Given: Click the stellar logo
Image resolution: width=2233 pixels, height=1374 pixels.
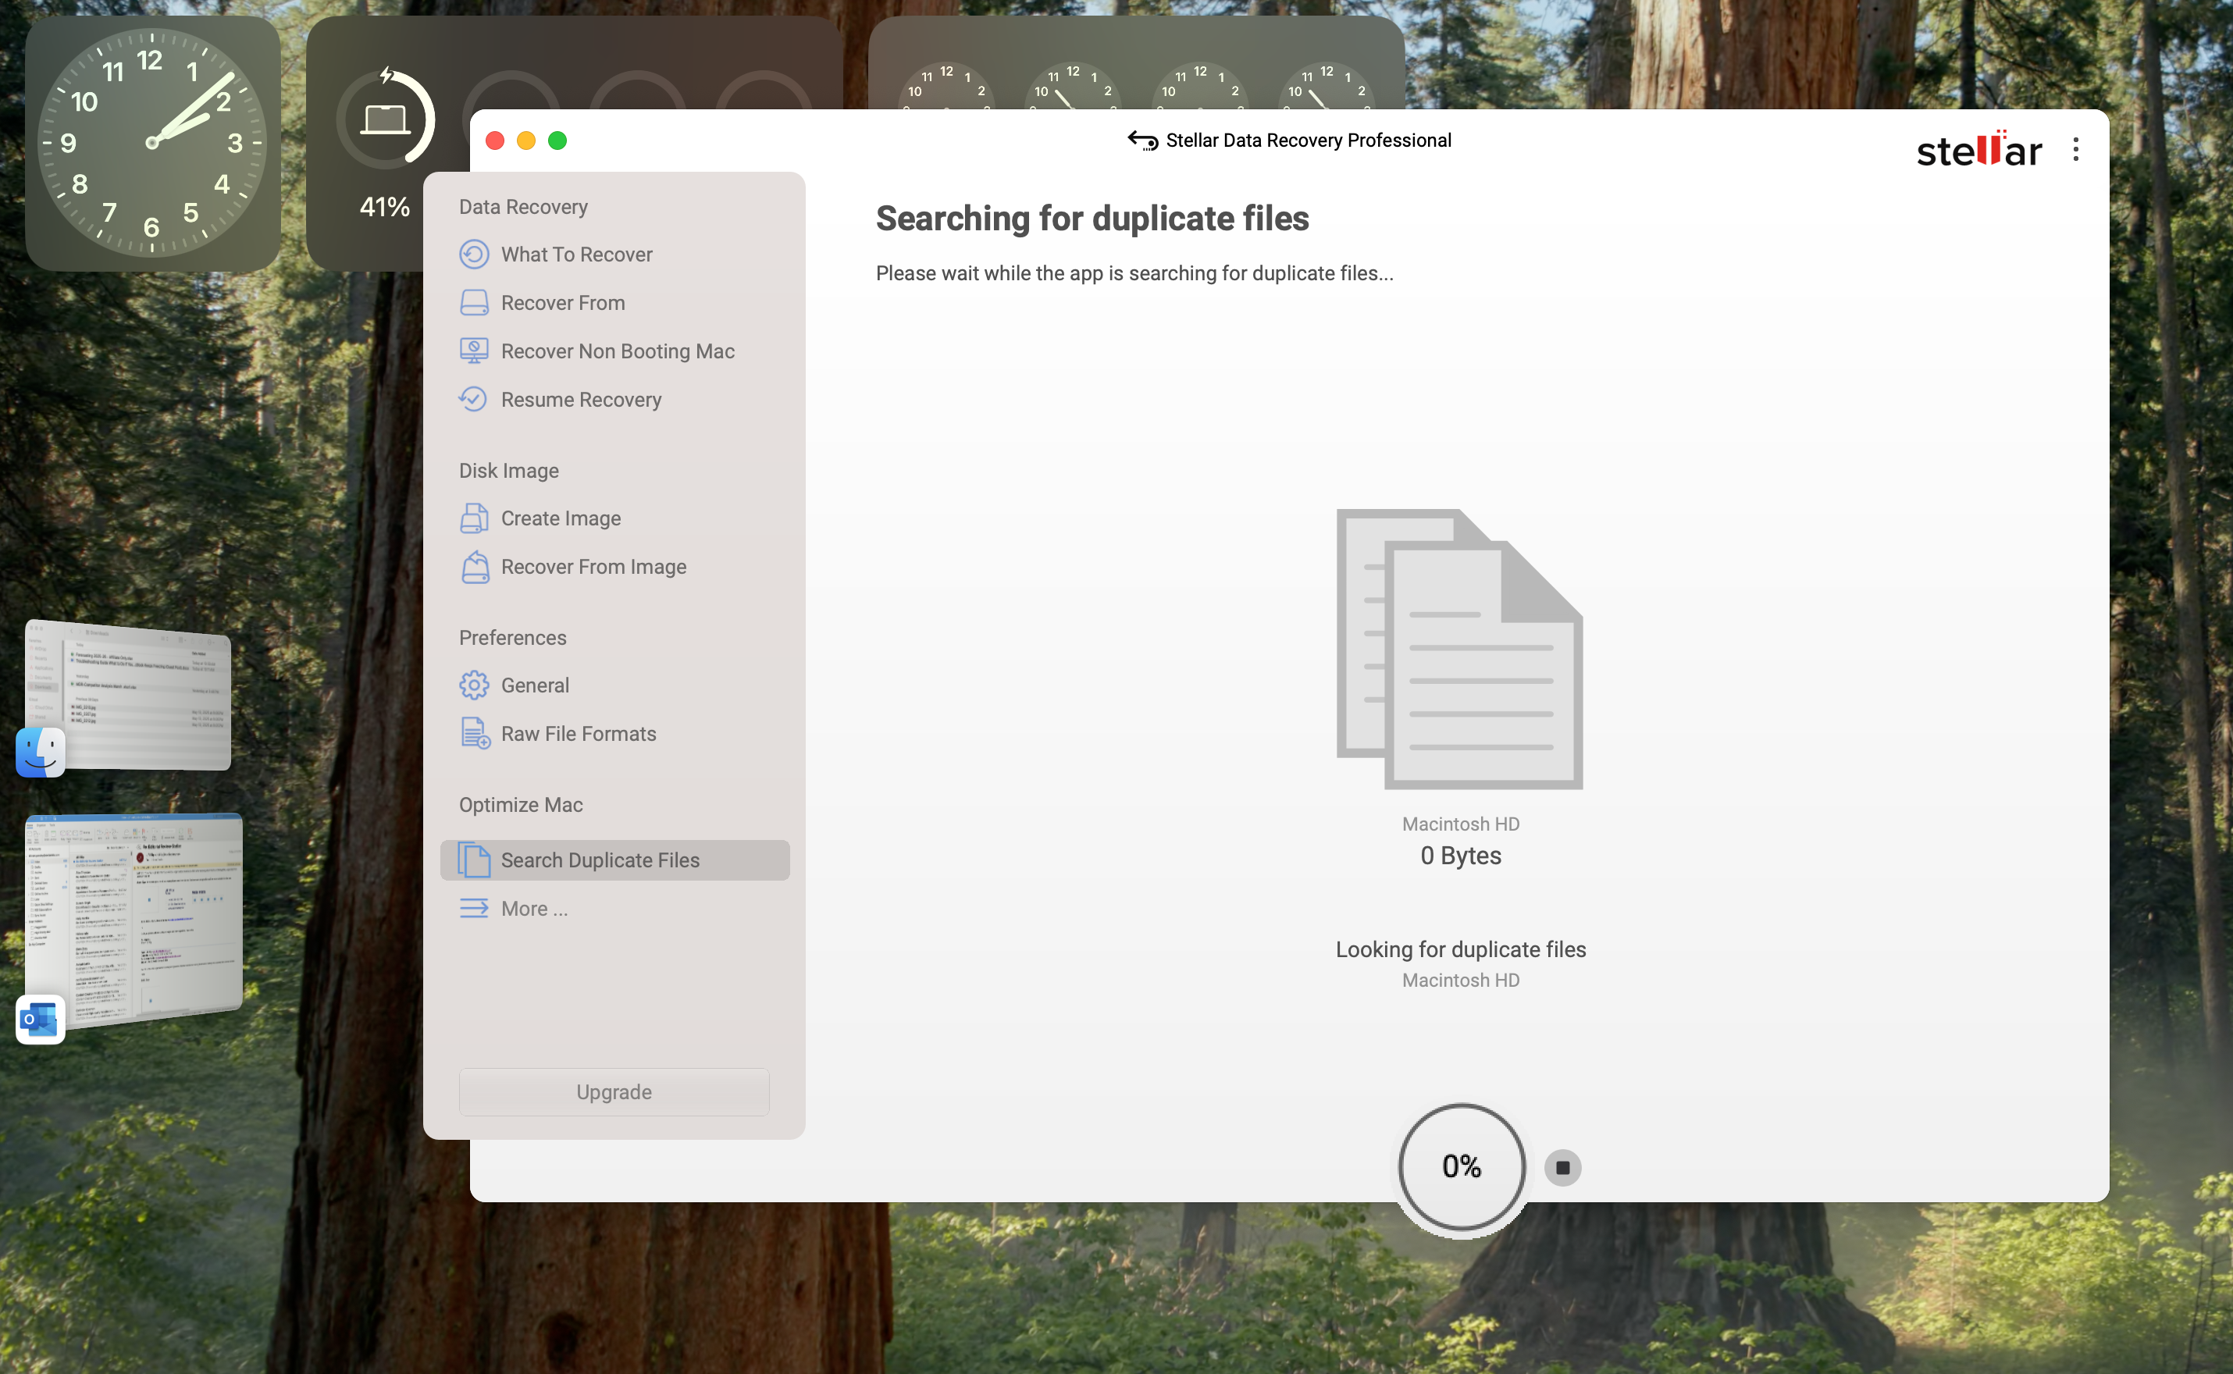Looking at the screenshot, I should pyautogui.click(x=1978, y=150).
